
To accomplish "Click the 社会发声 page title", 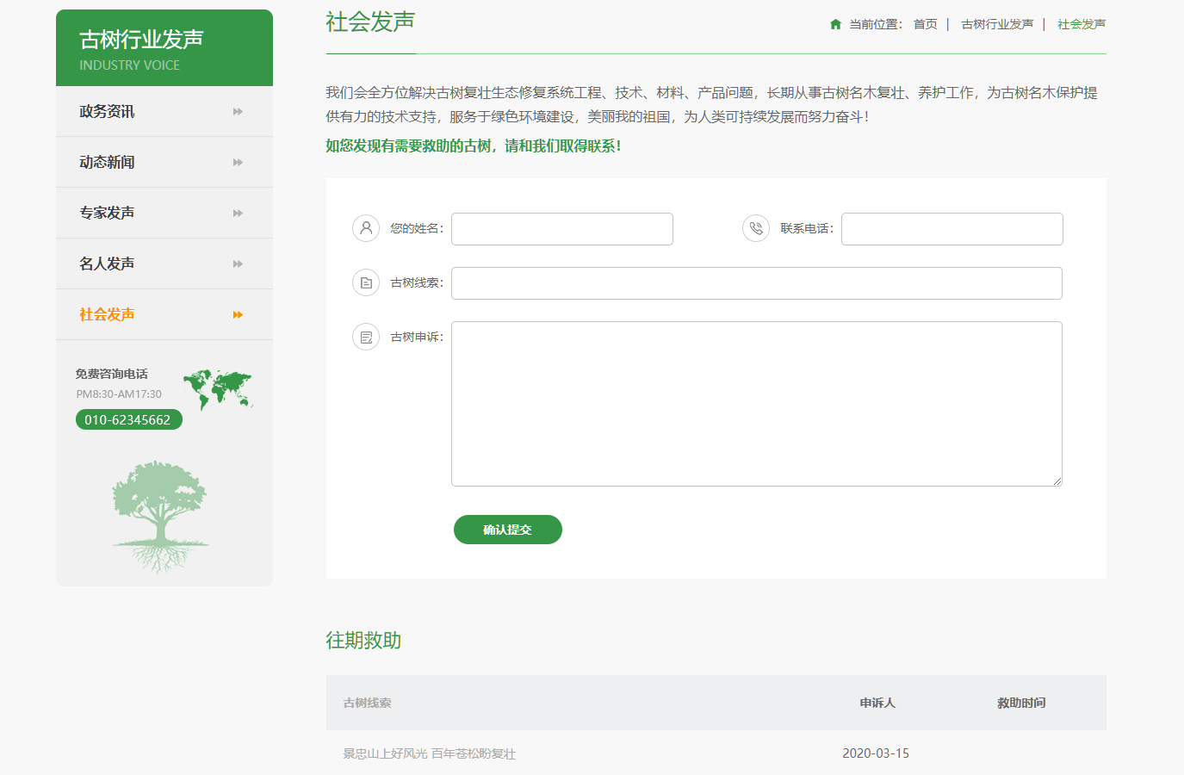I will click(370, 22).
